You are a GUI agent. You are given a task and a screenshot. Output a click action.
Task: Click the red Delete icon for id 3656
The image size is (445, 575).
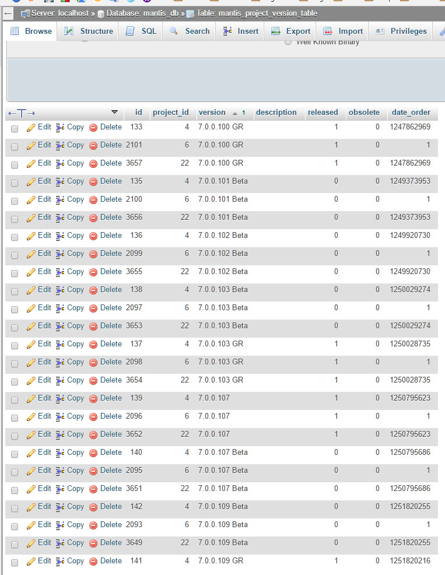pos(93,218)
